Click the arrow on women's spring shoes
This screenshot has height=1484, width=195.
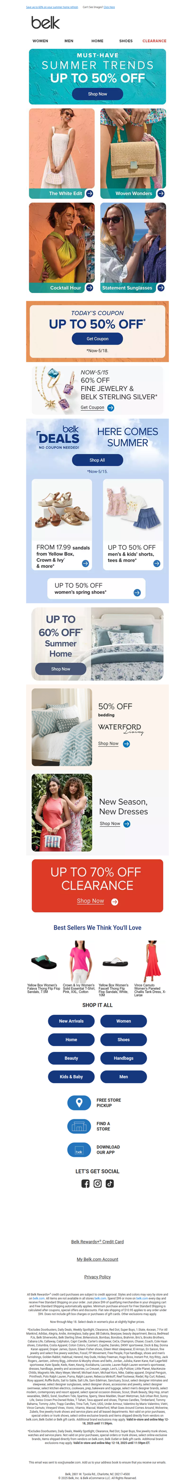[x=137, y=592]
